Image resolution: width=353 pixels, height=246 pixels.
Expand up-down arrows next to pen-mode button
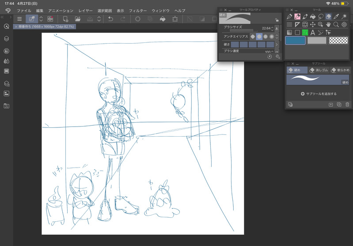pyautogui.click(x=41, y=19)
